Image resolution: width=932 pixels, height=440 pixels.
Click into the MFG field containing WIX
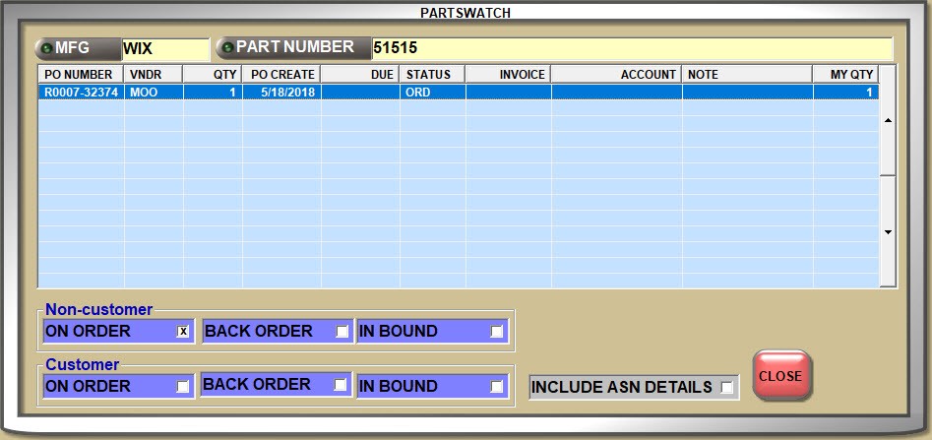click(x=164, y=49)
